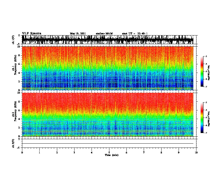The width and height of the screenshot is (221, 171).
Task: Click the "log(PSD)" label beside ch.1 colorbar
Action: [x=209, y=73]
